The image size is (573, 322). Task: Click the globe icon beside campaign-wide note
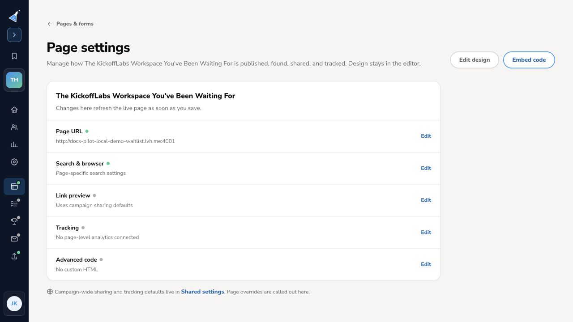pyautogui.click(x=50, y=292)
